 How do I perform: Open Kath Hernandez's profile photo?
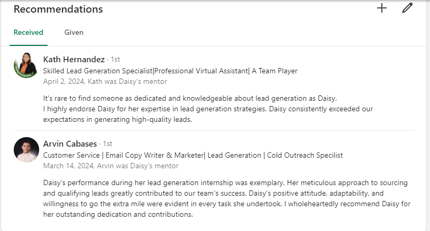(x=26, y=65)
